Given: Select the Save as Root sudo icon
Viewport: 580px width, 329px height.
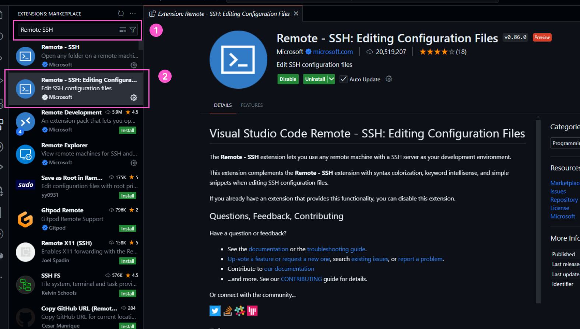Looking at the screenshot, I should 25,185.
